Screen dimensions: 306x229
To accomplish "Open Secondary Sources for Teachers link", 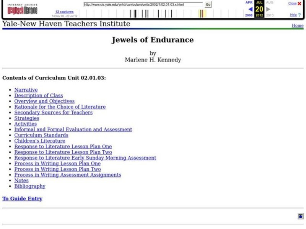I will [54, 112].
